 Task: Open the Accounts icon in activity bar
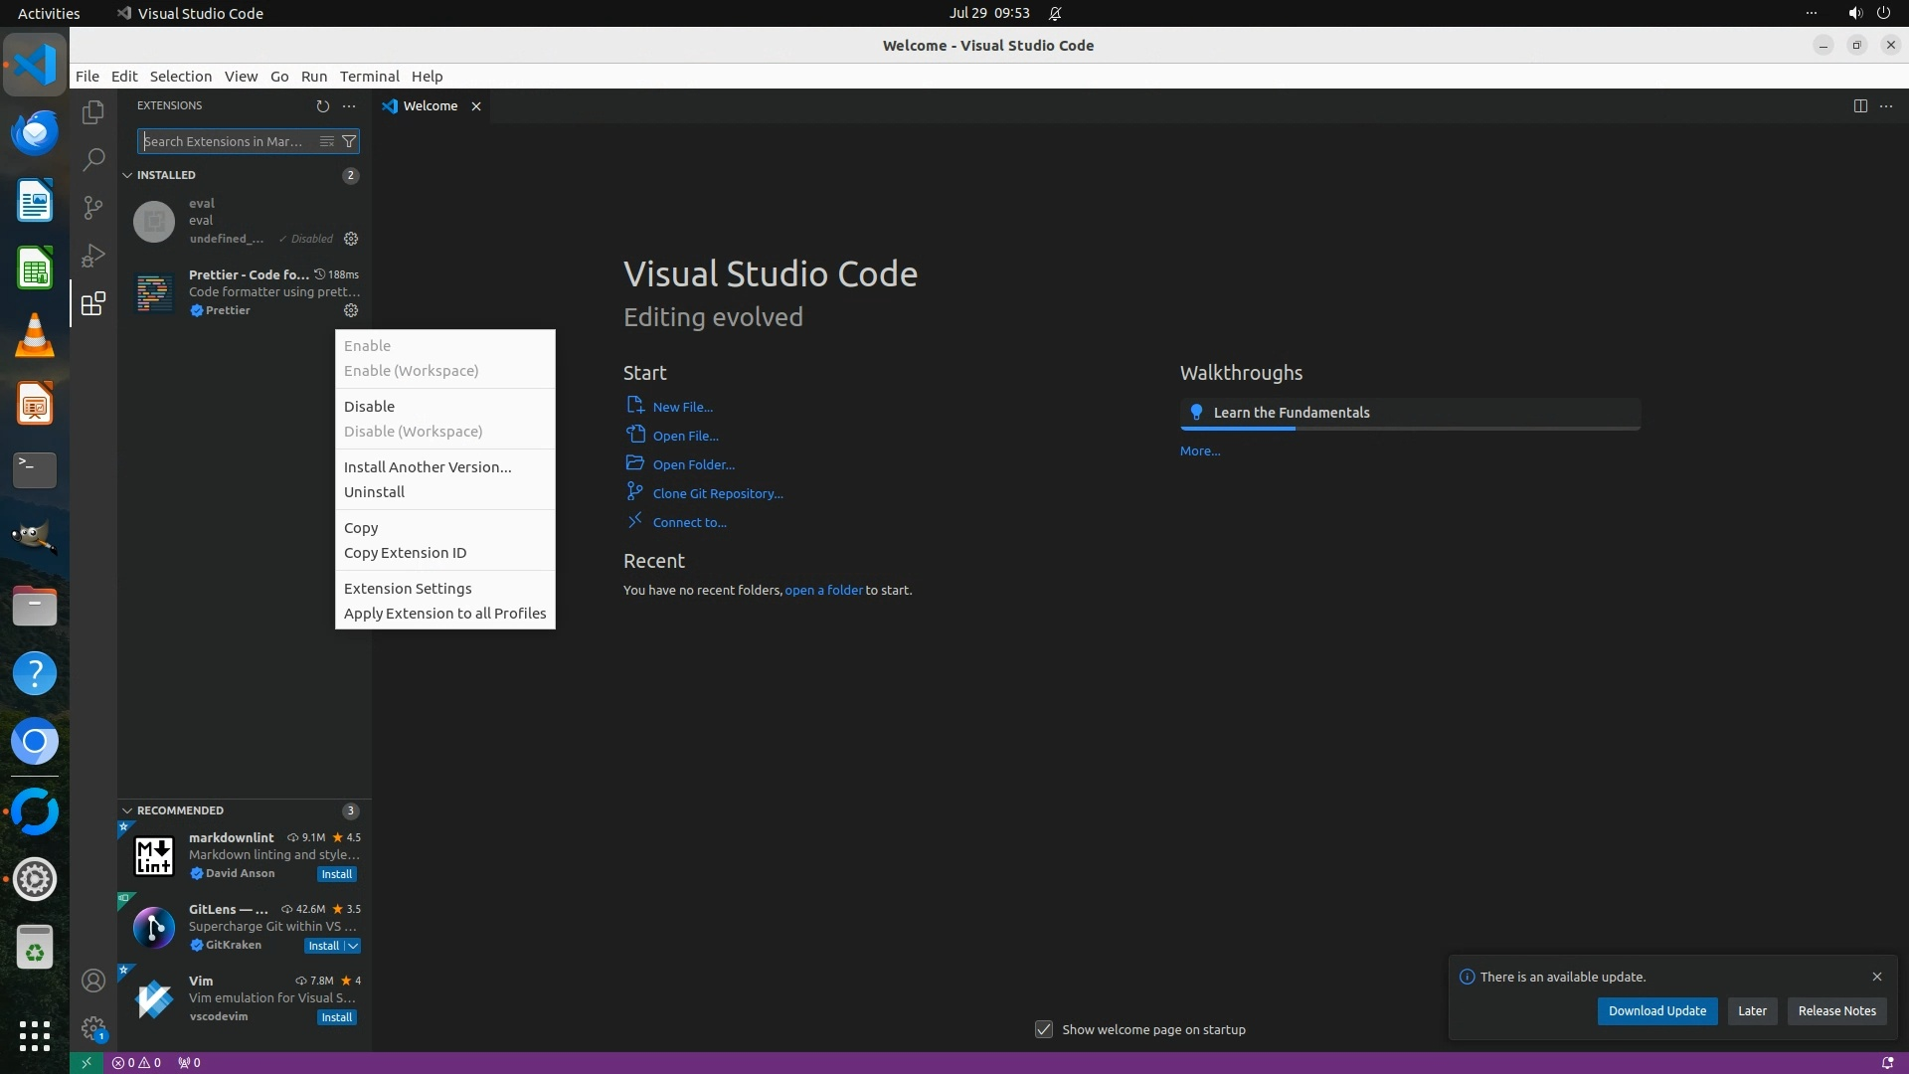92,981
